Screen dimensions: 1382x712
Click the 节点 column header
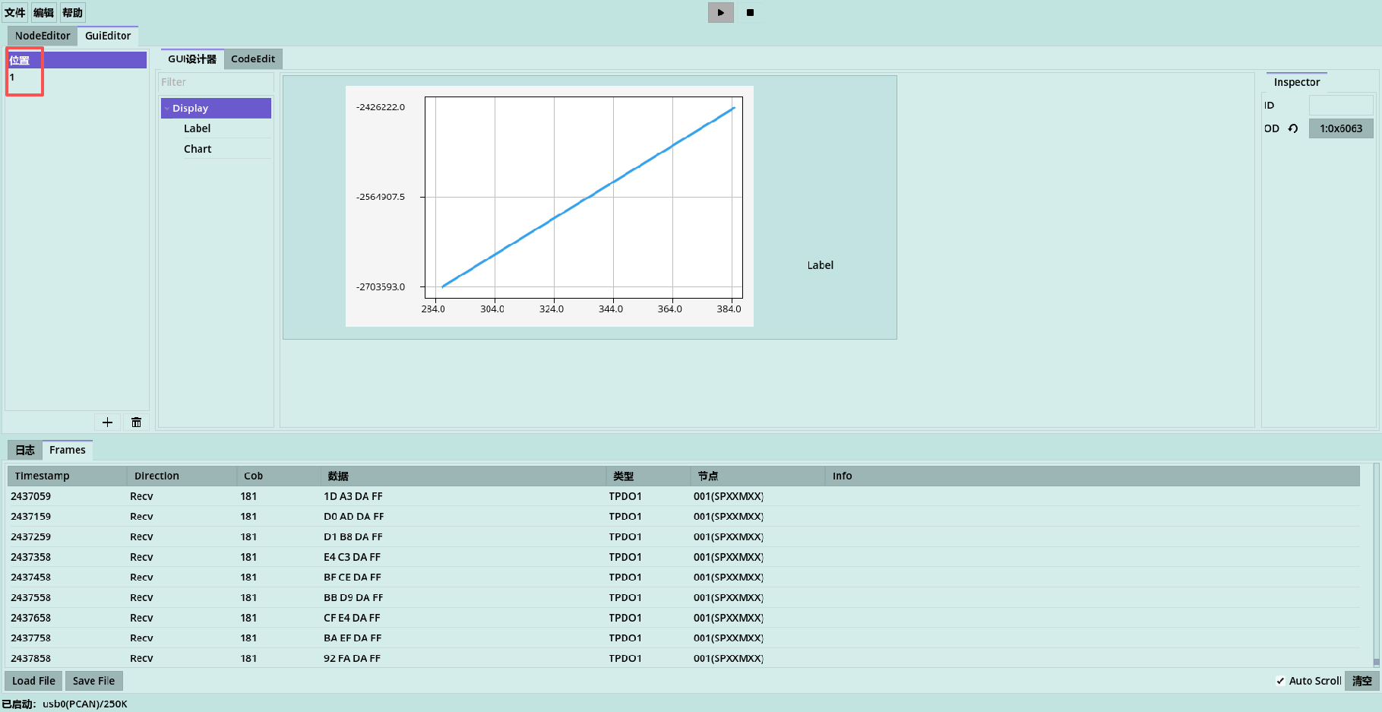(757, 476)
